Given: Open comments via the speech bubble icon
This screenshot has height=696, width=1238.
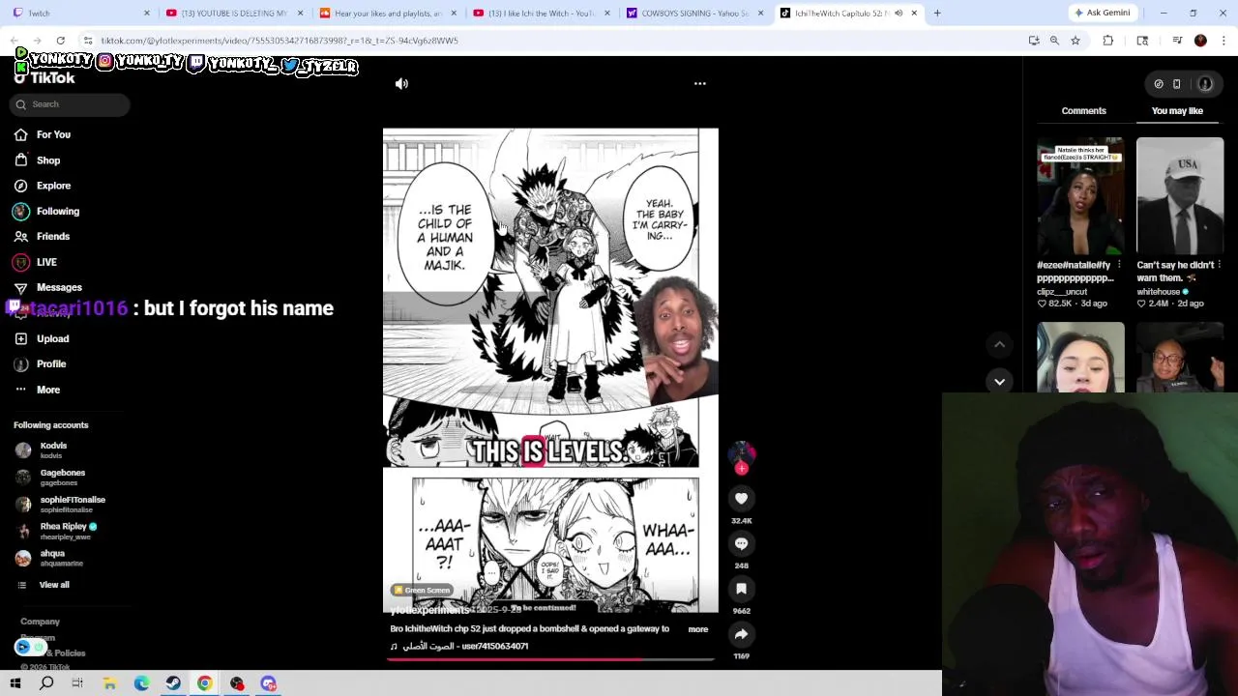Looking at the screenshot, I should 742,544.
